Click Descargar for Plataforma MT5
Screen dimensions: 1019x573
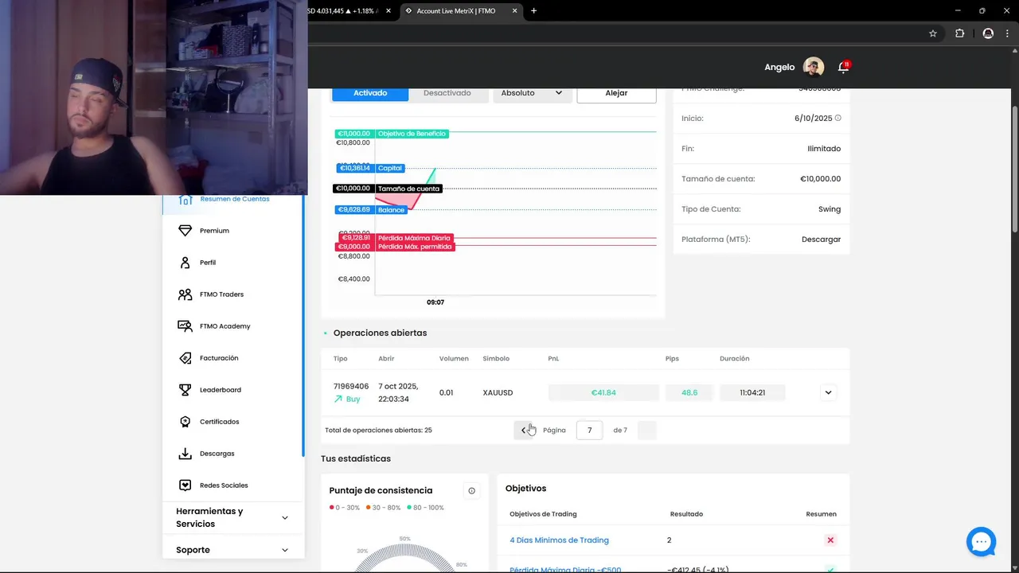[x=821, y=240]
